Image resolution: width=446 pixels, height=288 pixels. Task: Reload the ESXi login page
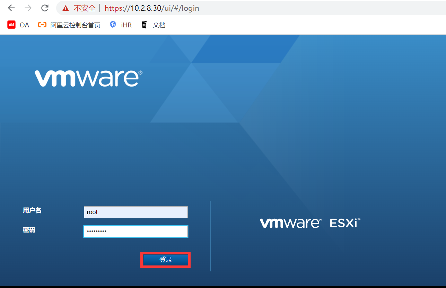tap(45, 8)
